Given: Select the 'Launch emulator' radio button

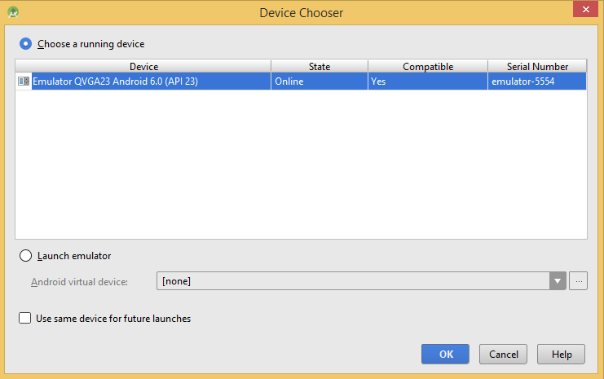Looking at the screenshot, I should click(x=25, y=255).
